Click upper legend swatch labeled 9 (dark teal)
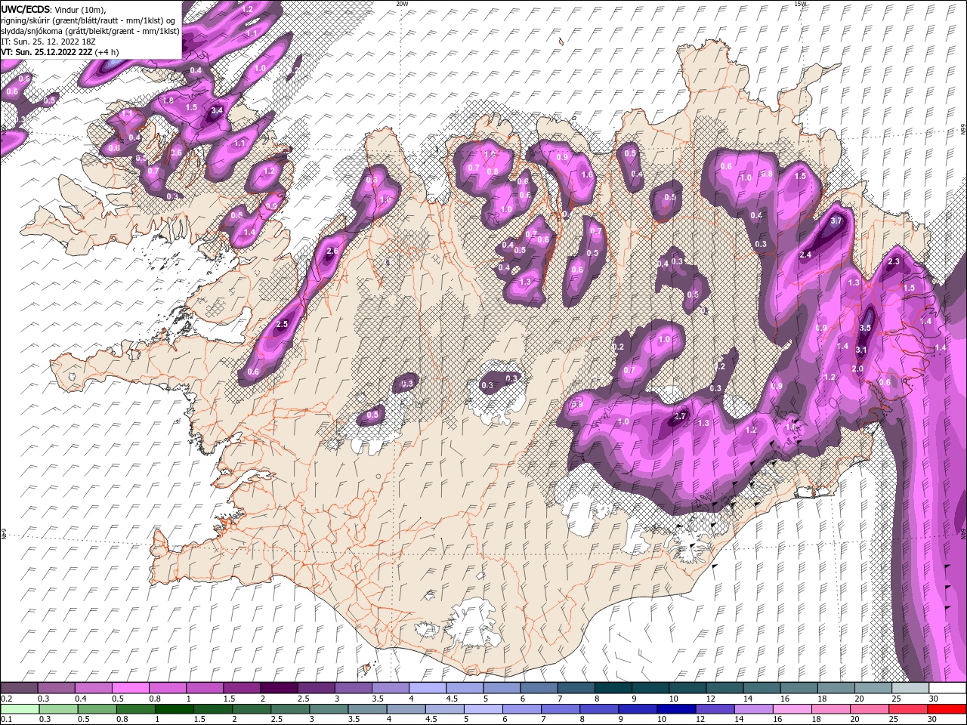 pos(649,688)
